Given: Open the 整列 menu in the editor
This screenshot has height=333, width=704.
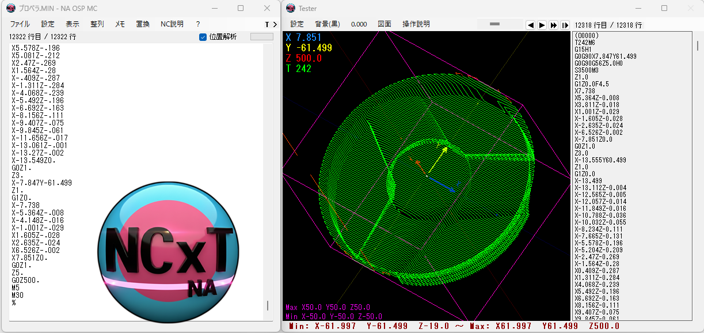Looking at the screenshot, I should coord(97,24).
